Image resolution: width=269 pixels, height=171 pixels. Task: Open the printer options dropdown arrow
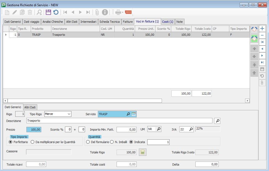(x=123, y=12)
